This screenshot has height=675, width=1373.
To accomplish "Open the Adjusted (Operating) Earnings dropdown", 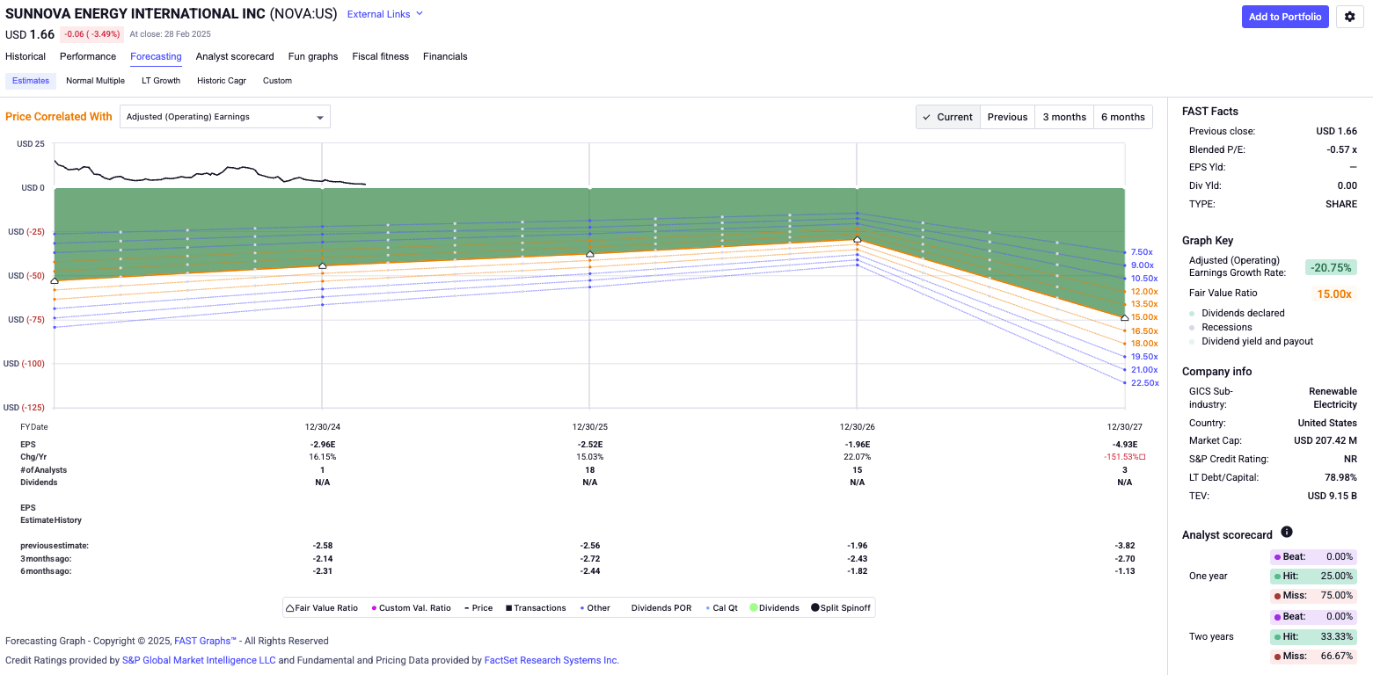I will coord(224,116).
